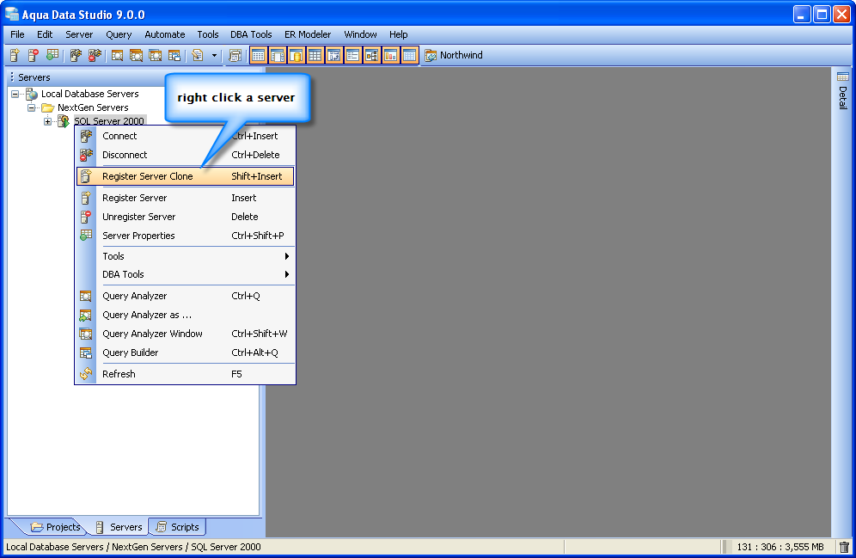Click status bar server path text
Screen dimensions: 856x558
coord(133,547)
